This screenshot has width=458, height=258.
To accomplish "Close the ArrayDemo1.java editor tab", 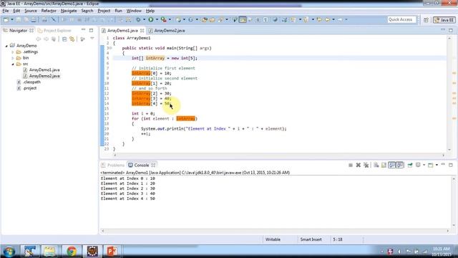I will tap(142, 30).
